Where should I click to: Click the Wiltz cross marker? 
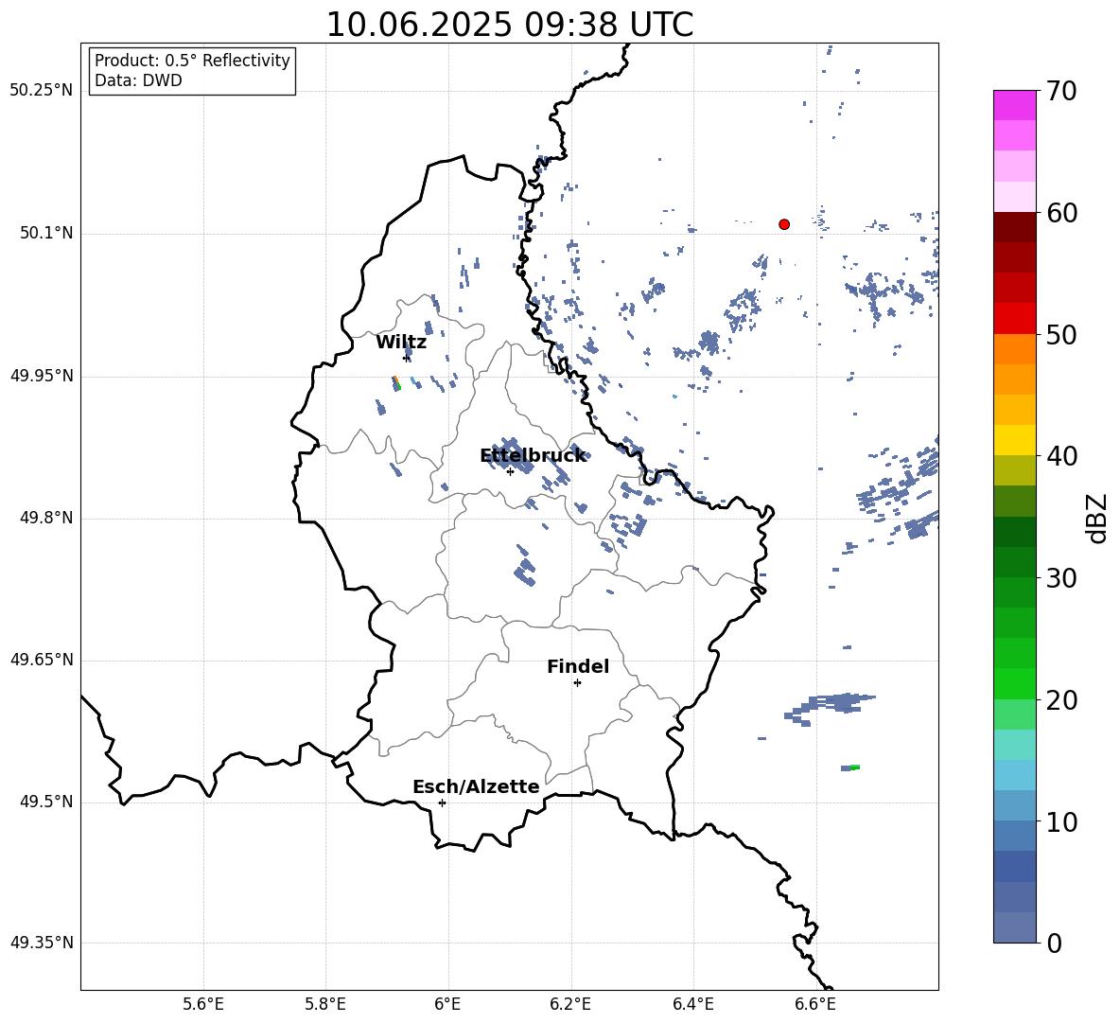[x=407, y=358]
